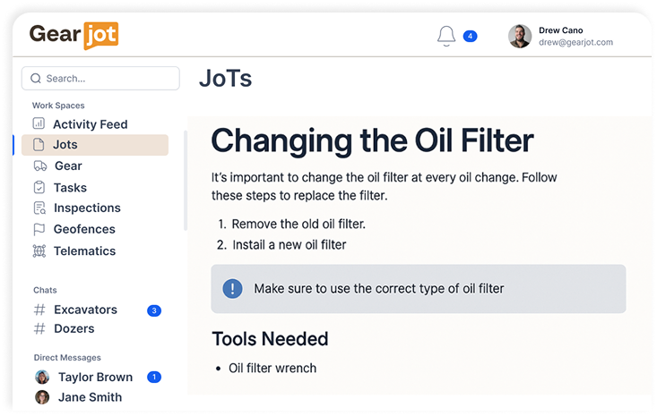Click the GearJot logo
Image resolution: width=657 pixels, height=416 pixels.
pyautogui.click(x=73, y=35)
